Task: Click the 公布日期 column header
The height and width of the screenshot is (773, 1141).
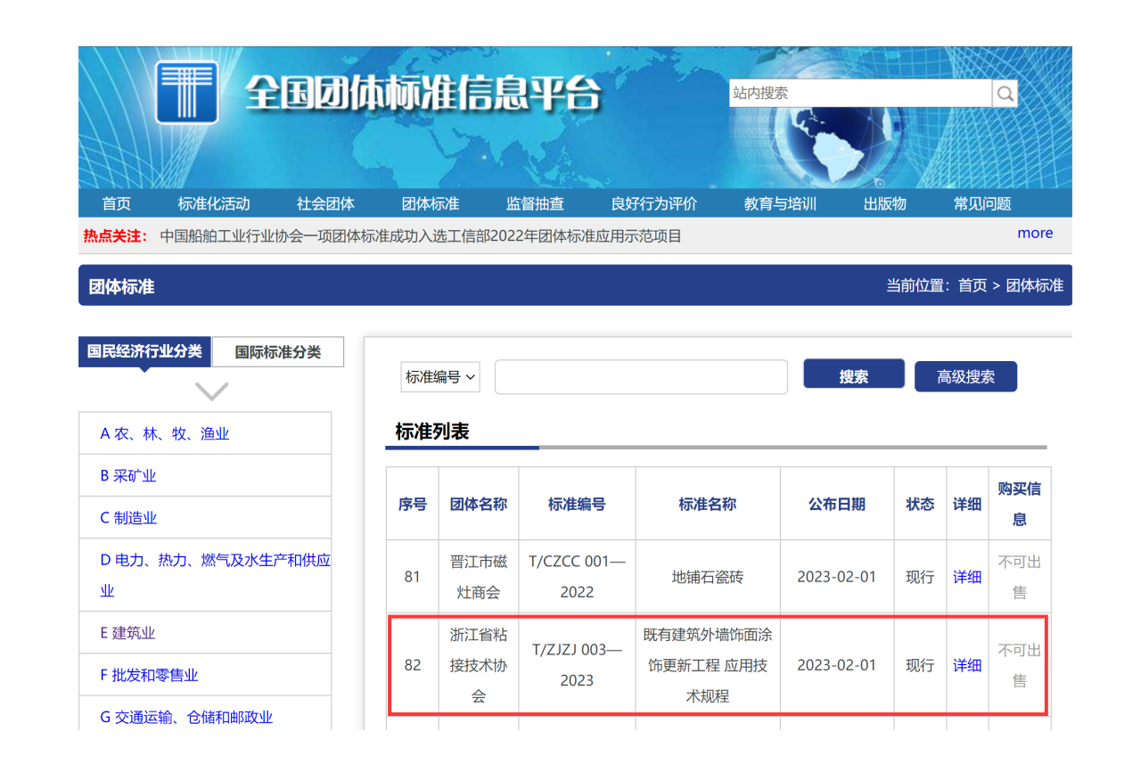Action: coord(837,504)
